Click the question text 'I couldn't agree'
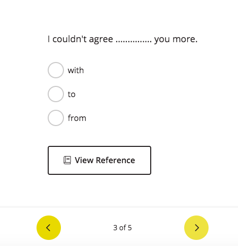The image size is (238, 246). (x=80, y=39)
